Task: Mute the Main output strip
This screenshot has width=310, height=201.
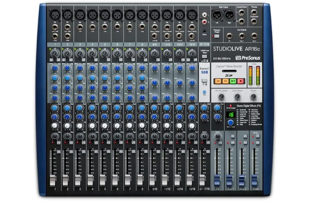Action: pyautogui.click(x=258, y=142)
